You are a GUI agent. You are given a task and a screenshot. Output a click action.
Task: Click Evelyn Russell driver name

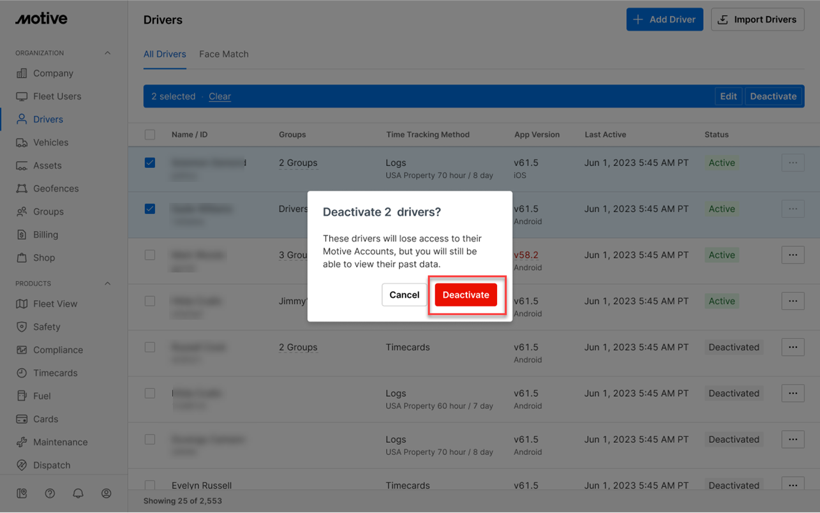(x=202, y=486)
